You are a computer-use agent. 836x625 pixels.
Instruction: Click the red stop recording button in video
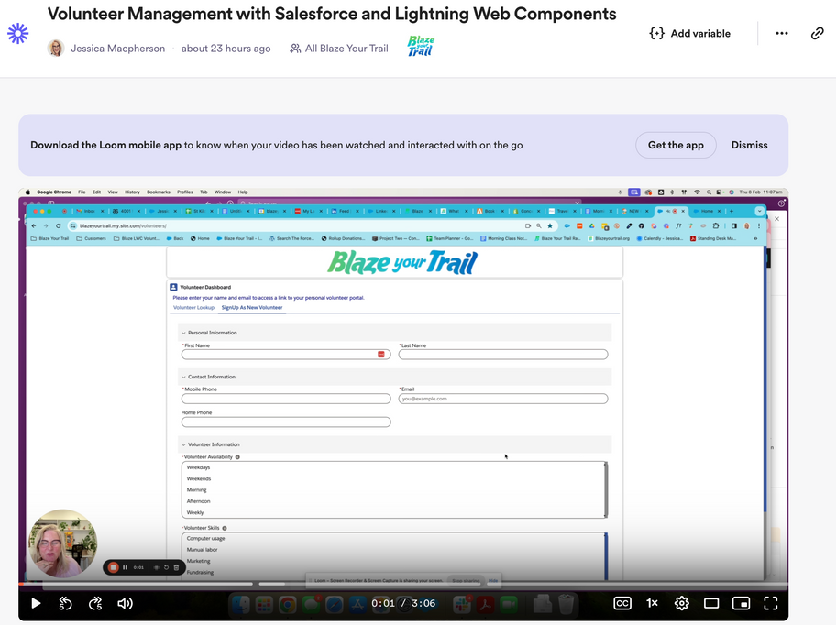pyautogui.click(x=113, y=567)
